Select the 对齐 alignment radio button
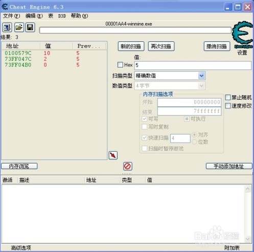 194,135
